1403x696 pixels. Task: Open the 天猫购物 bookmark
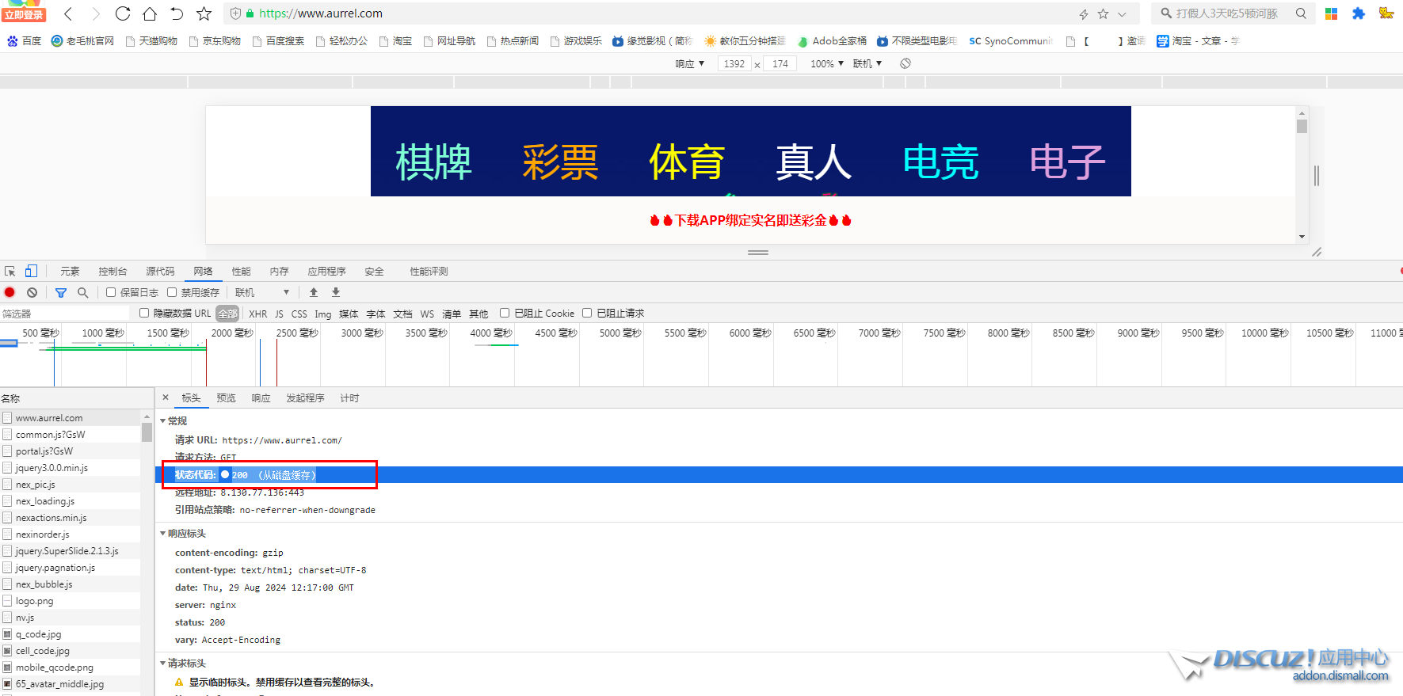coord(151,41)
